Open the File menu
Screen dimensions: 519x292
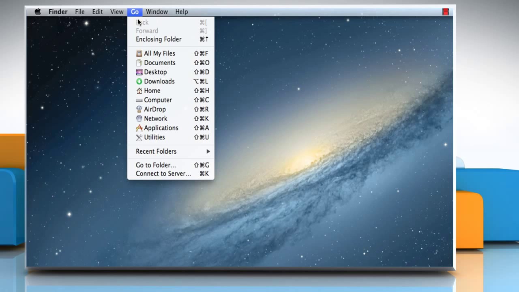[80, 12]
